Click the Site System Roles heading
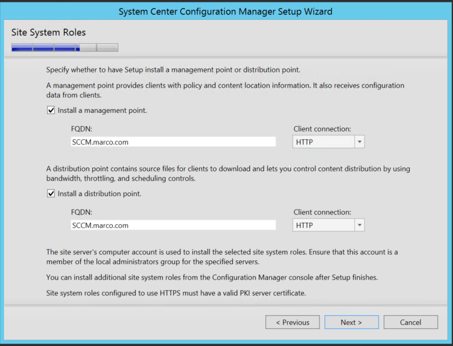 (48, 33)
